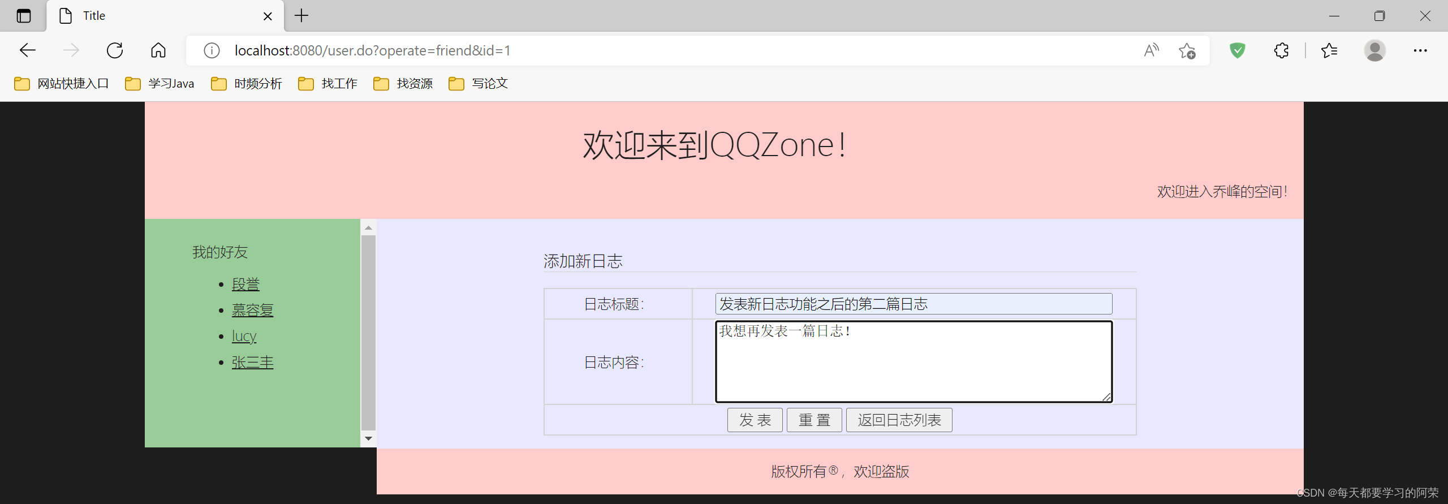Open the 时频分析 bookmarks folder
The height and width of the screenshot is (504, 1448).
click(247, 84)
